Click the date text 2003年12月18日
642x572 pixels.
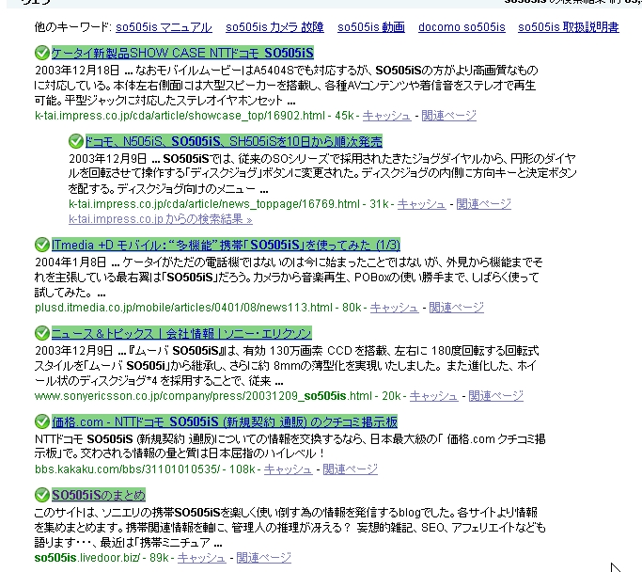pyautogui.click(x=77, y=71)
